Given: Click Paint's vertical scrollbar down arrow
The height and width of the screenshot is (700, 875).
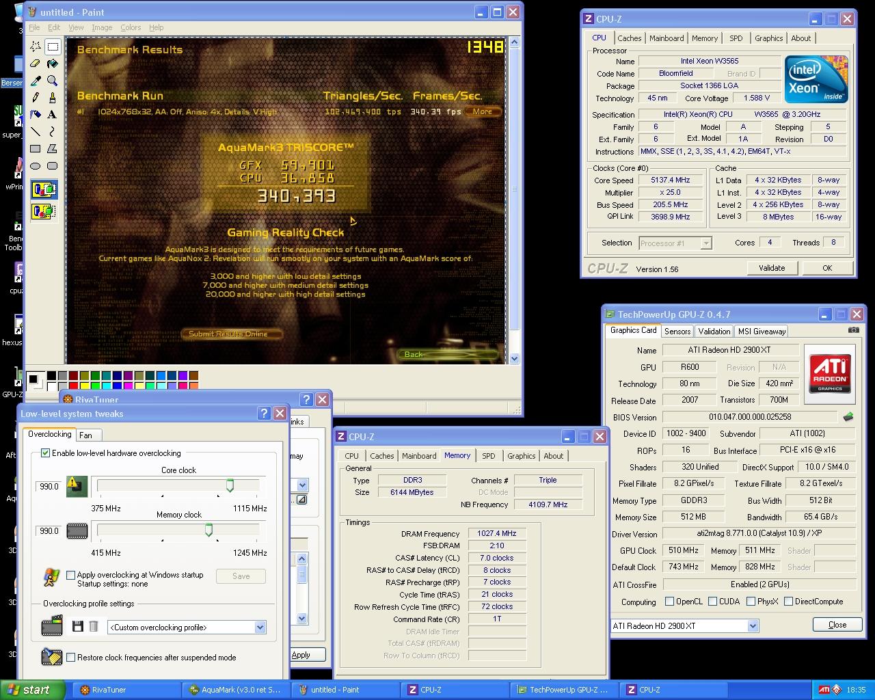Looking at the screenshot, I should tap(515, 358).
